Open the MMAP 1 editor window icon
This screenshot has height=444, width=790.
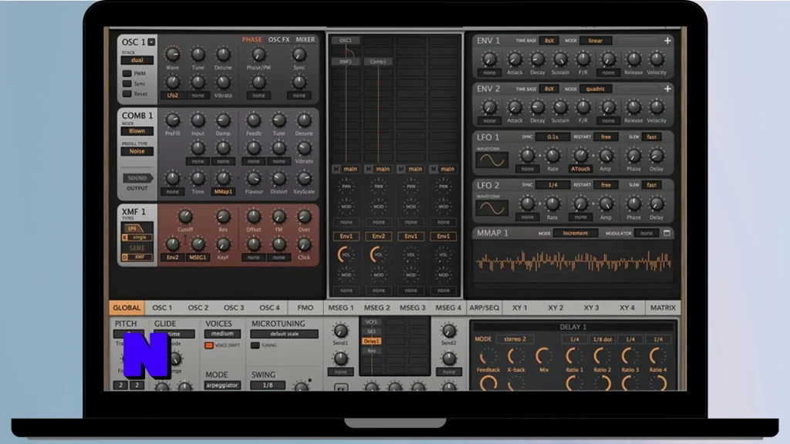(x=667, y=233)
